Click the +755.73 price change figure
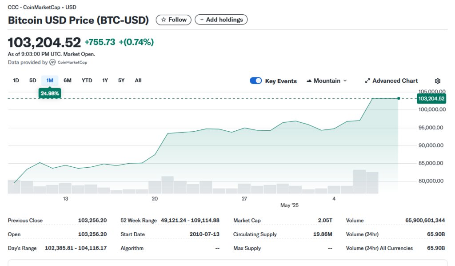The height and width of the screenshot is (266, 455). pos(100,42)
